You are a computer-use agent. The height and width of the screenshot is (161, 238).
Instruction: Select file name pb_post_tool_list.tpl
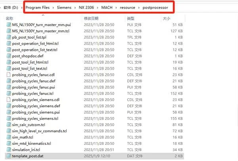coord(29,37)
